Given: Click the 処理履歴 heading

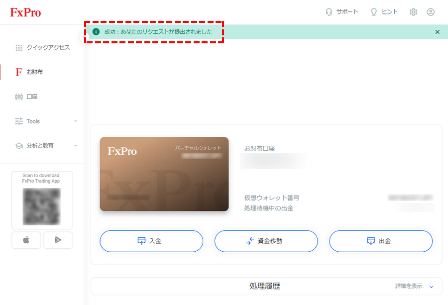Looking at the screenshot, I should (265, 286).
